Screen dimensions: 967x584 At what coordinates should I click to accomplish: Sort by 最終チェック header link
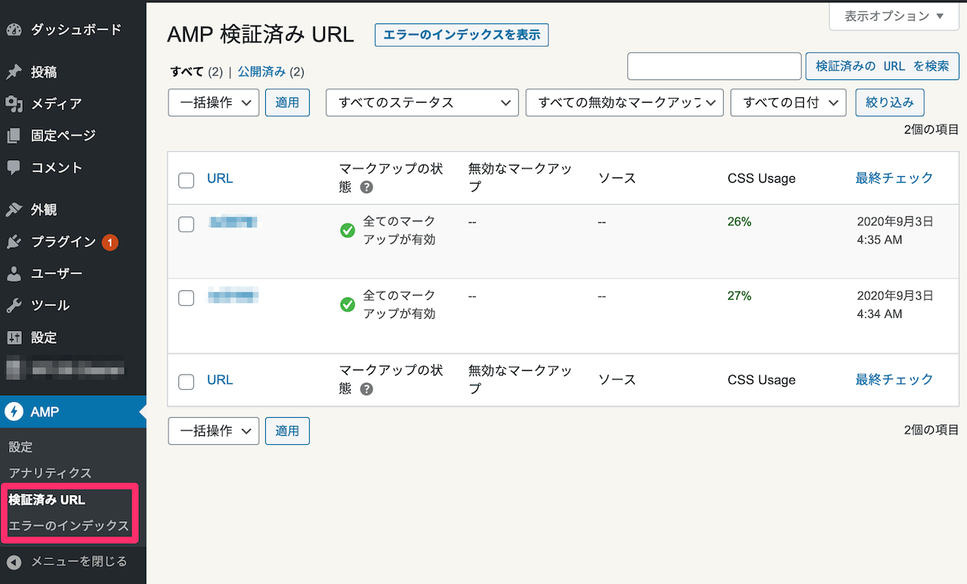point(894,178)
